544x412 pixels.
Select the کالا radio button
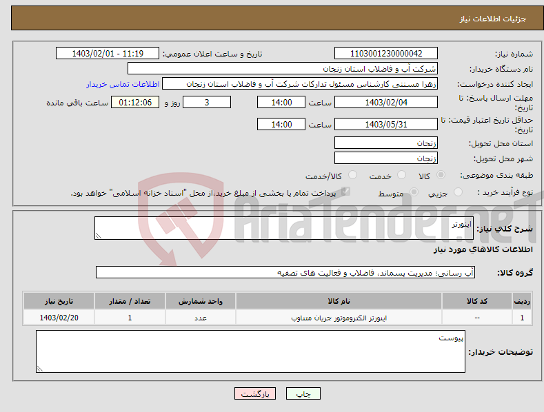click(x=441, y=175)
